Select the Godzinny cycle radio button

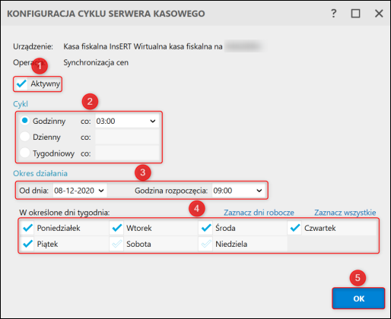(x=24, y=121)
